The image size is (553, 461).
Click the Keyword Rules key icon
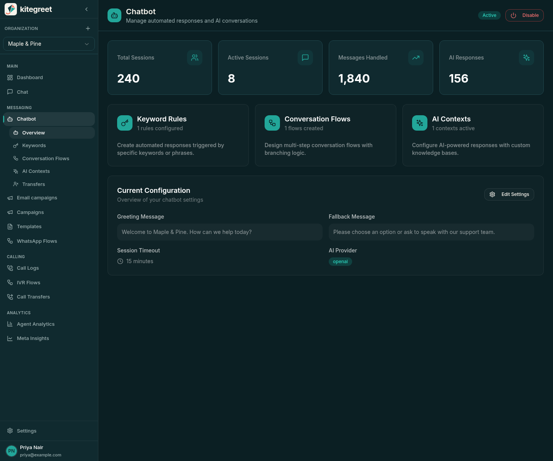[x=125, y=123]
